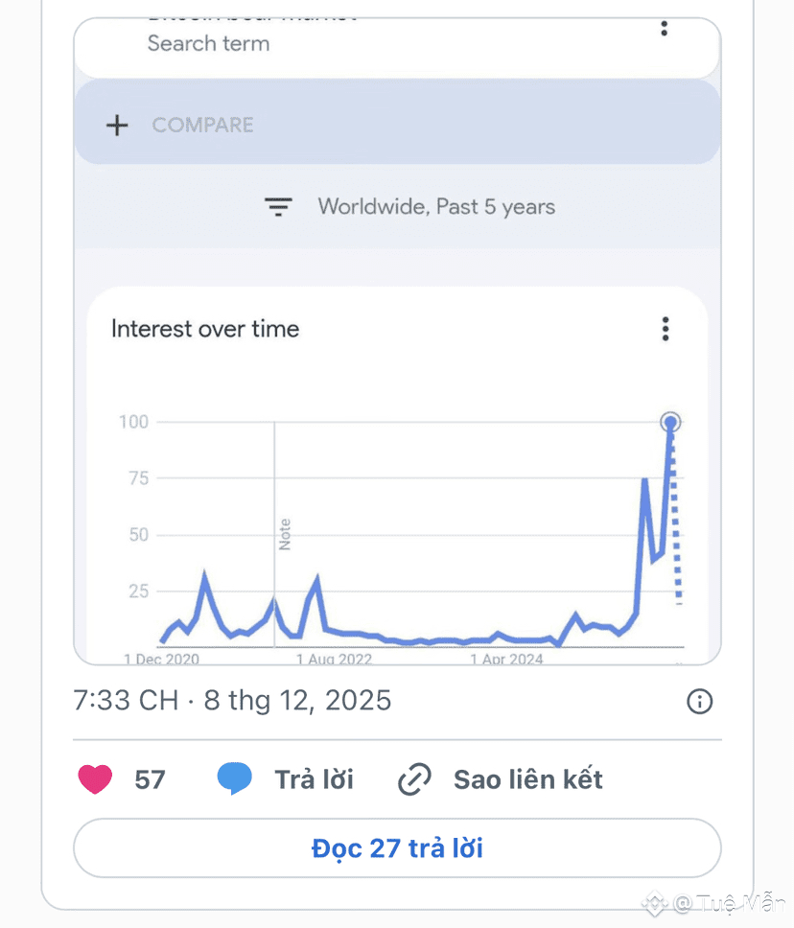Click the filter icon beside Worldwide
This screenshot has height=928, width=794.
tap(278, 207)
